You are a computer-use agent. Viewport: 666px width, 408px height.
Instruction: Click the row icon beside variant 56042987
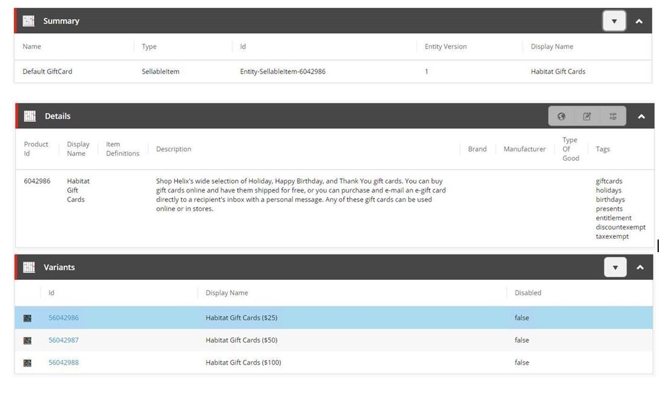click(x=27, y=341)
